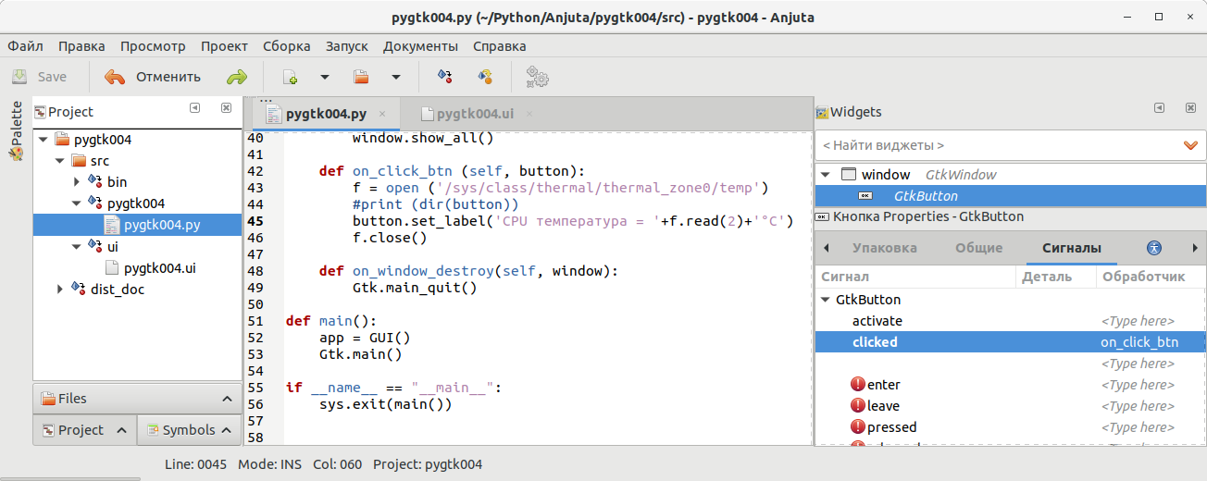Collapse the Files section chevron

tap(228, 399)
